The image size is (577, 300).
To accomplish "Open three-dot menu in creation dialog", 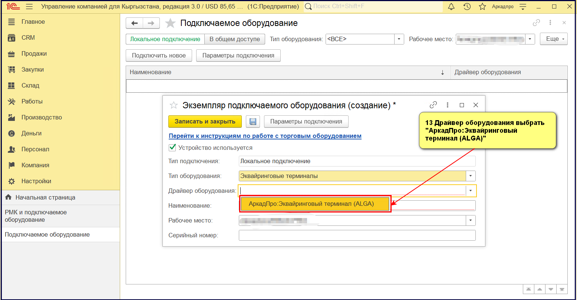I will [x=448, y=105].
